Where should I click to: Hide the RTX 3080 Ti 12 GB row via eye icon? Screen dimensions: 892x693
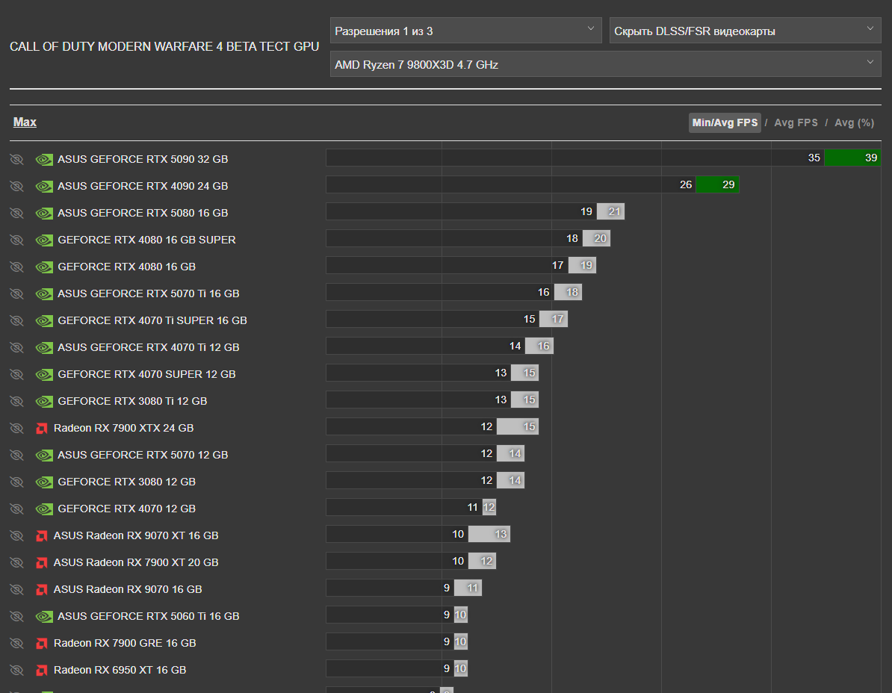pos(16,401)
